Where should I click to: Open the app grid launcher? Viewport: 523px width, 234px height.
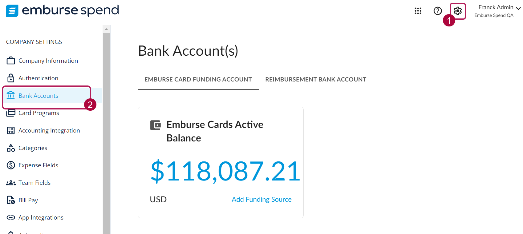click(x=418, y=11)
